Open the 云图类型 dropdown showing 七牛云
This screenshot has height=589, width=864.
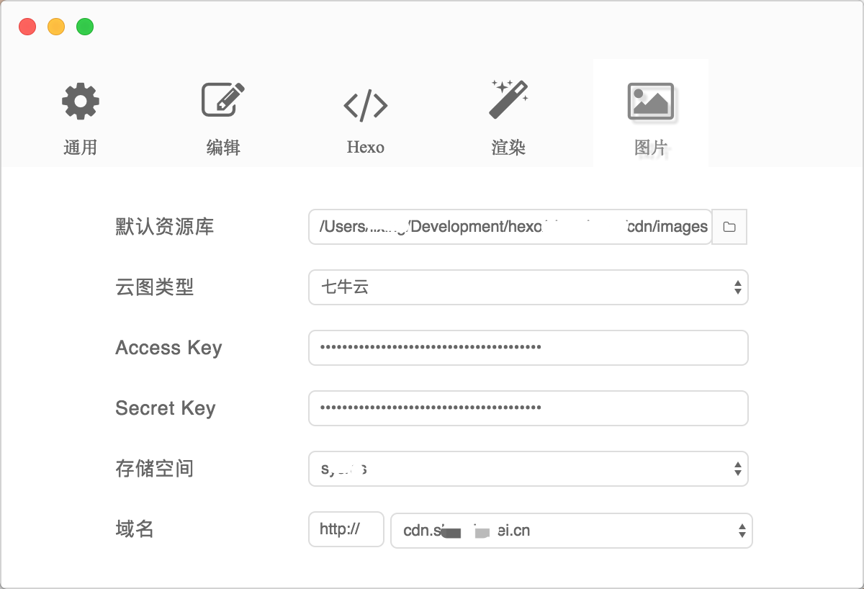coord(528,287)
